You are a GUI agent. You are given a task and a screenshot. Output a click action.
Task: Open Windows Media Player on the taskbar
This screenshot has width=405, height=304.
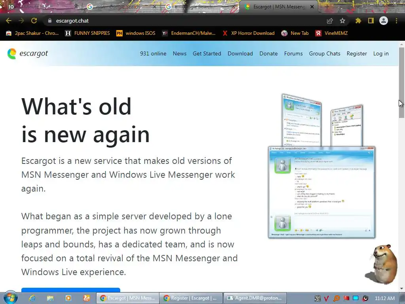point(68,298)
